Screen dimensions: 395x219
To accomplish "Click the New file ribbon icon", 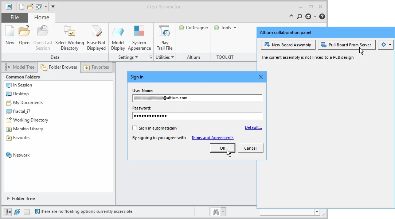I will pyautogui.click(x=10, y=35).
